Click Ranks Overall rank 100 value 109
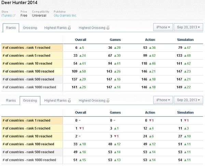 [74, 71]
